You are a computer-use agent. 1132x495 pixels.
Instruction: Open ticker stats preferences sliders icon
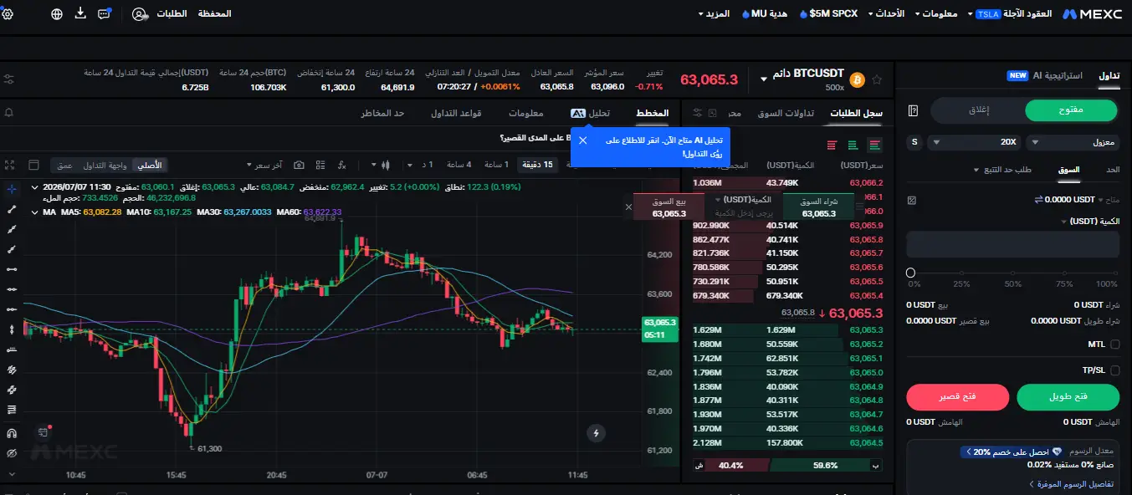pos(8,79)
